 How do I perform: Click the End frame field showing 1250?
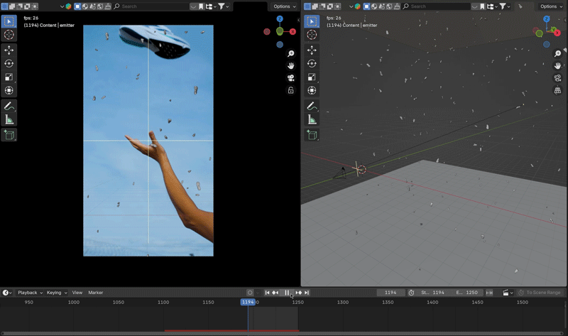467,293
